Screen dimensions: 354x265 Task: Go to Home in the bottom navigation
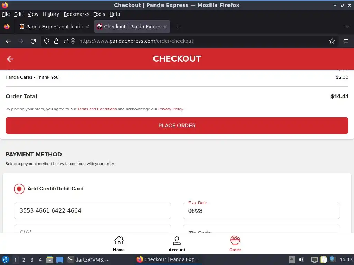coord(119,244)
